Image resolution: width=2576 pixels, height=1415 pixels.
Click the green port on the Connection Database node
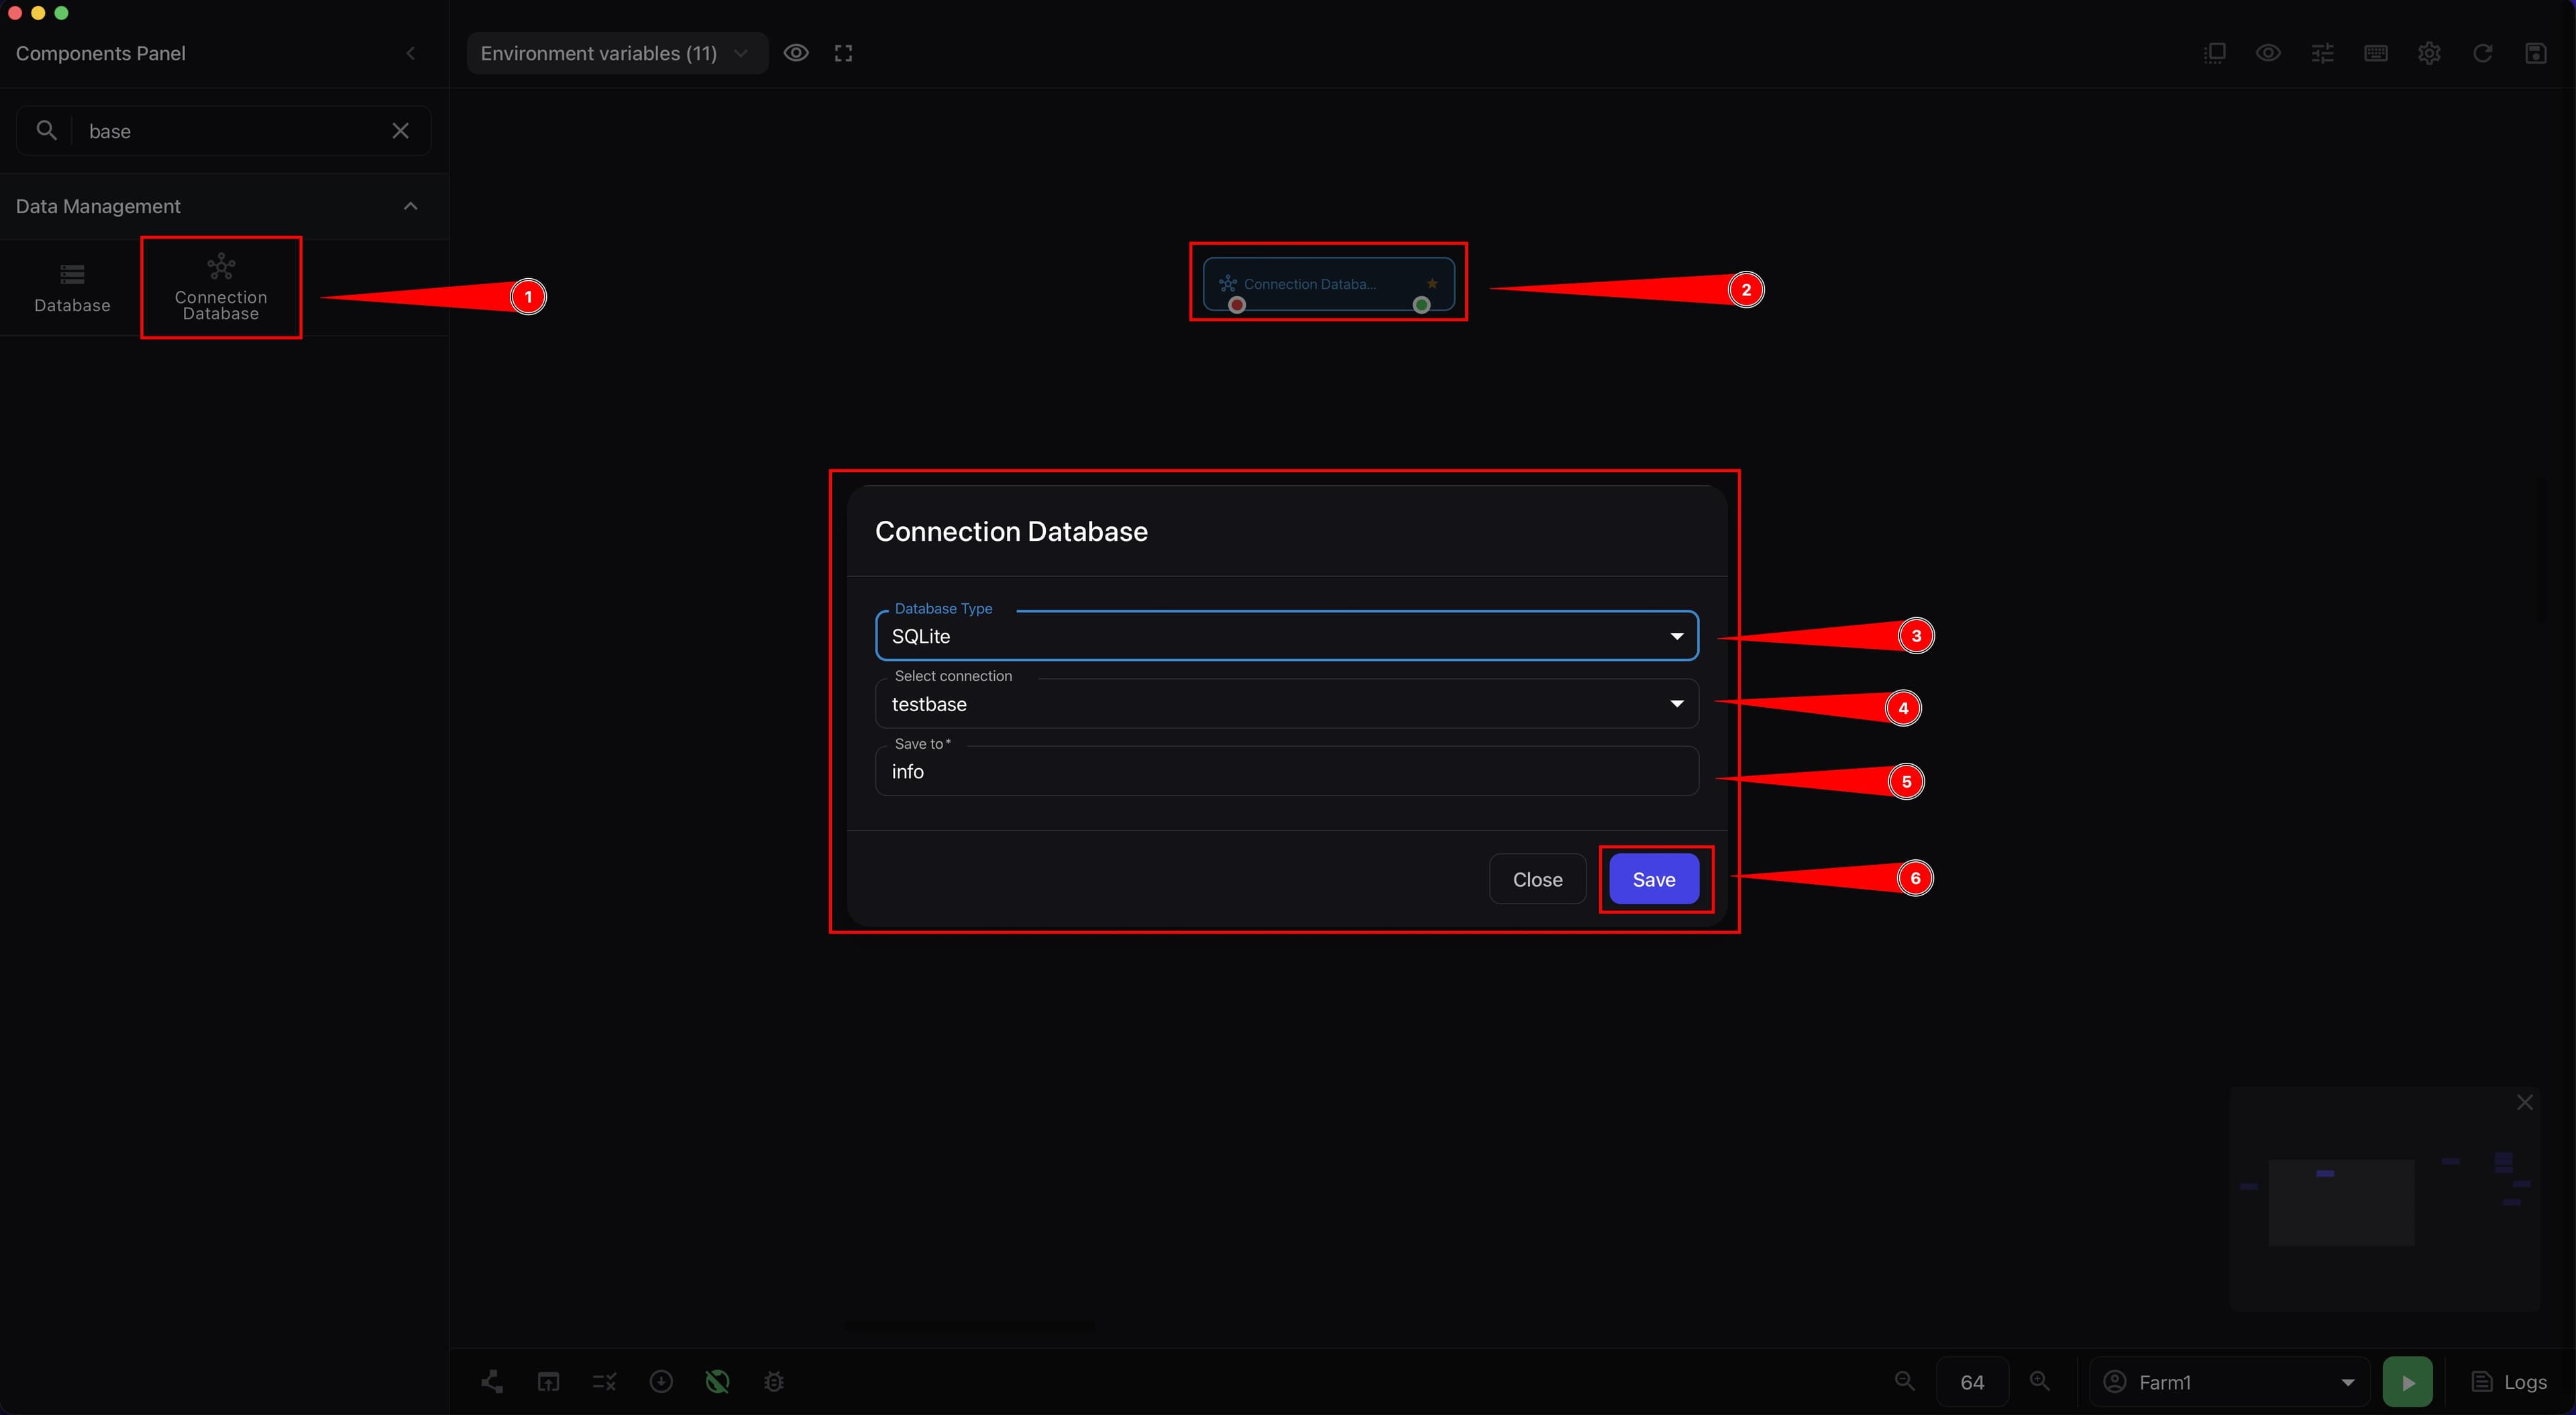click(1421, 305)
